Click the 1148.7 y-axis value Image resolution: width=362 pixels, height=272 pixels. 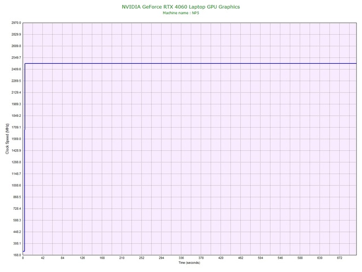click(x=16, y=174)
